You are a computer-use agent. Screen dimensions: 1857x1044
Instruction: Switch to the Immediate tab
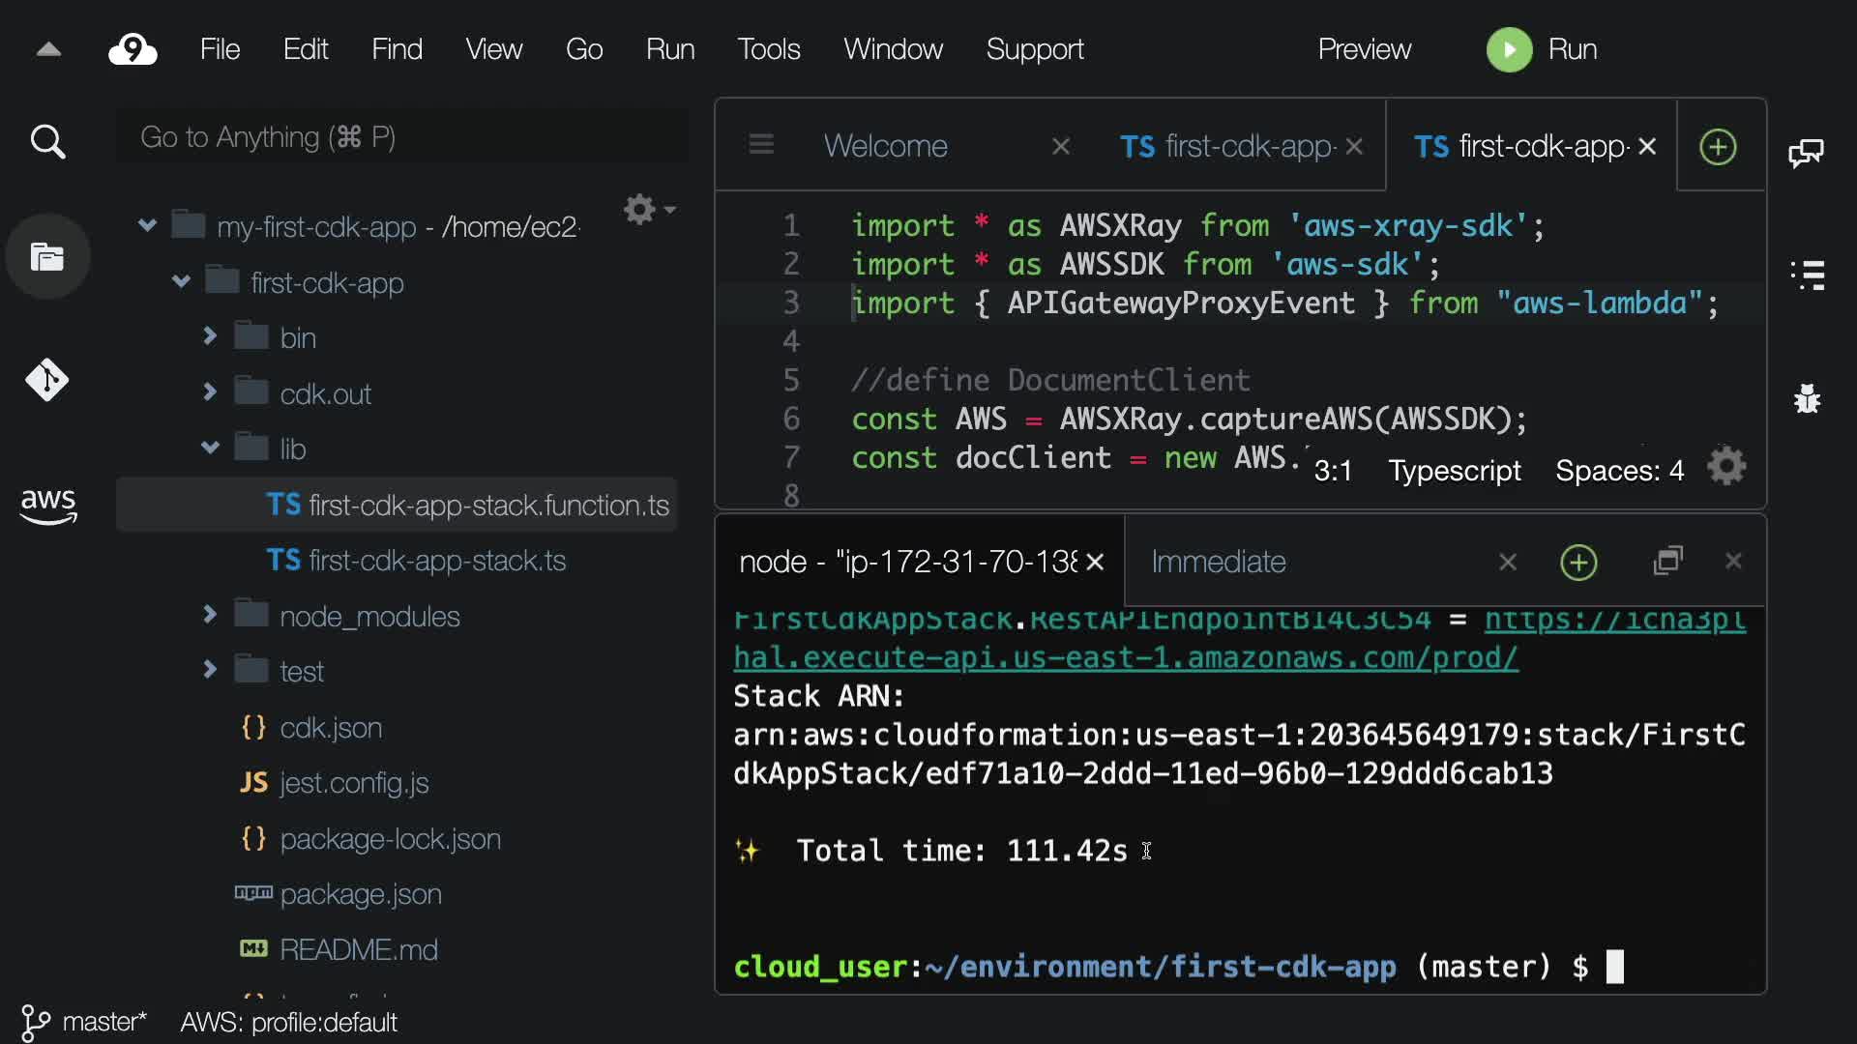click(x=1218, y=562)
